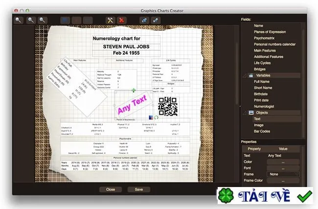Click the third magnifier zoom icon
Viewport: 318px width, 209px height.
[x=42, y=20]
